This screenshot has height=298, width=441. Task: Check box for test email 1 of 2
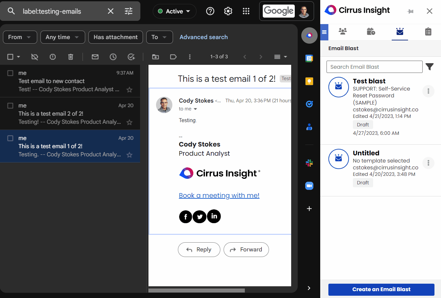10,138
